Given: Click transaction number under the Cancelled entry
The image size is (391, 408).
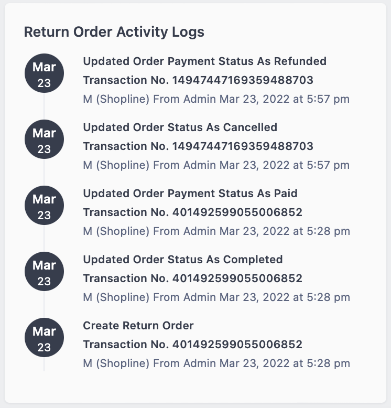Looking at the screenshot, I should (x=198, y=146).
